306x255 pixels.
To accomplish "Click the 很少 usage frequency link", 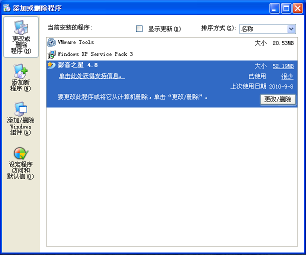I will (287, 76).
